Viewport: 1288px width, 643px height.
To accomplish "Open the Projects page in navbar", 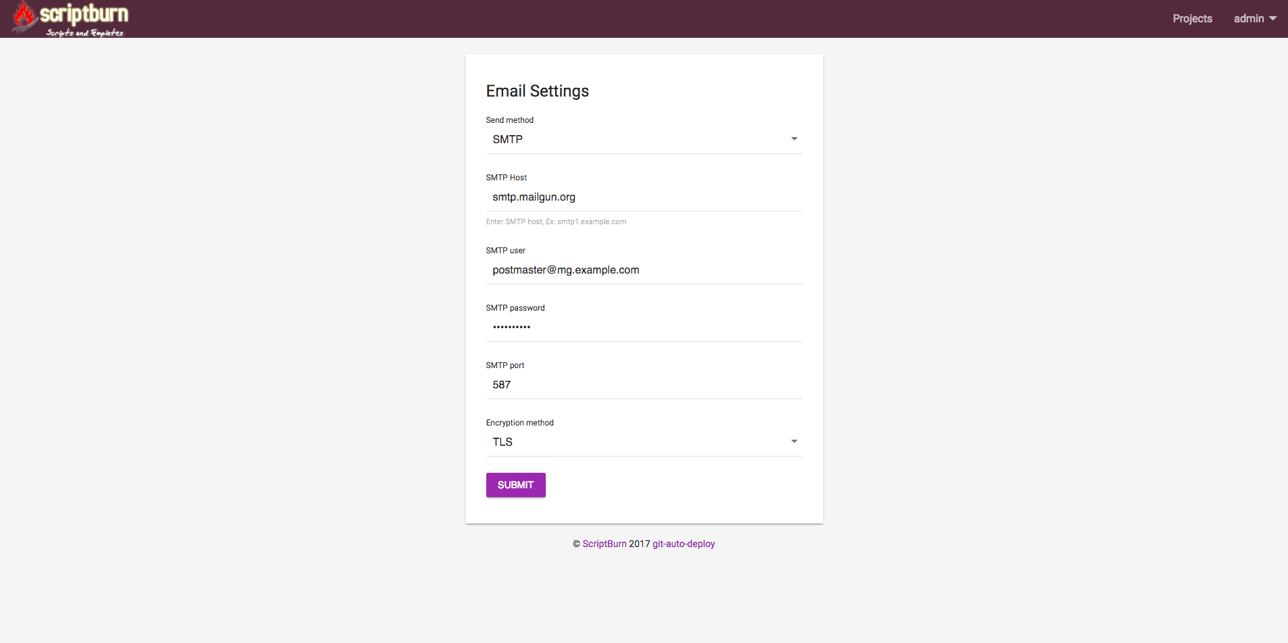I will (1192, 19).
